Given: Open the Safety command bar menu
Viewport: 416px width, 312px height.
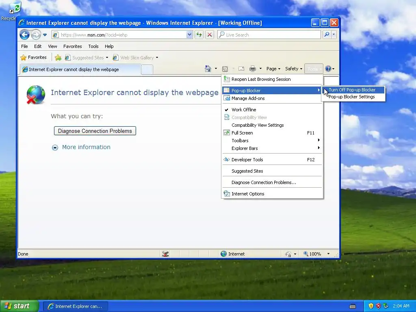Looking at the screenshot, I should 294,69.
